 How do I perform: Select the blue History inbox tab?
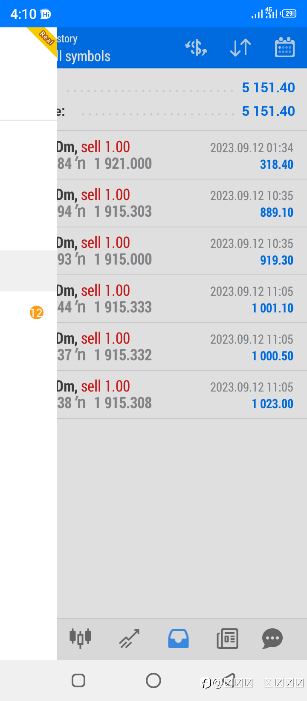178,639
